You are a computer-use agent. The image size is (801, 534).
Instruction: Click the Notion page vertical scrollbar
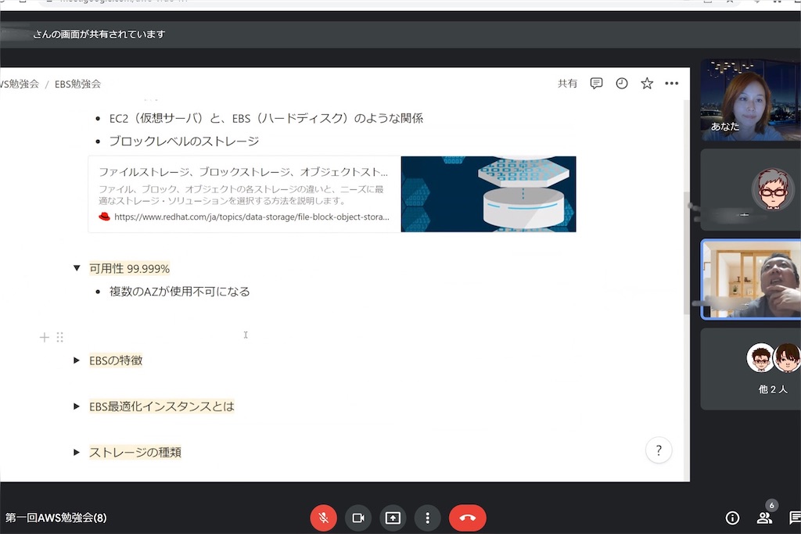(686, 254)
